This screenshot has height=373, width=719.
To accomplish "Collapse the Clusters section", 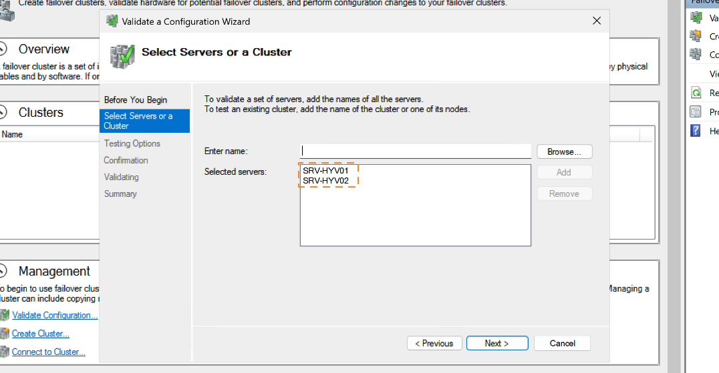I will (x=3, y=112).
